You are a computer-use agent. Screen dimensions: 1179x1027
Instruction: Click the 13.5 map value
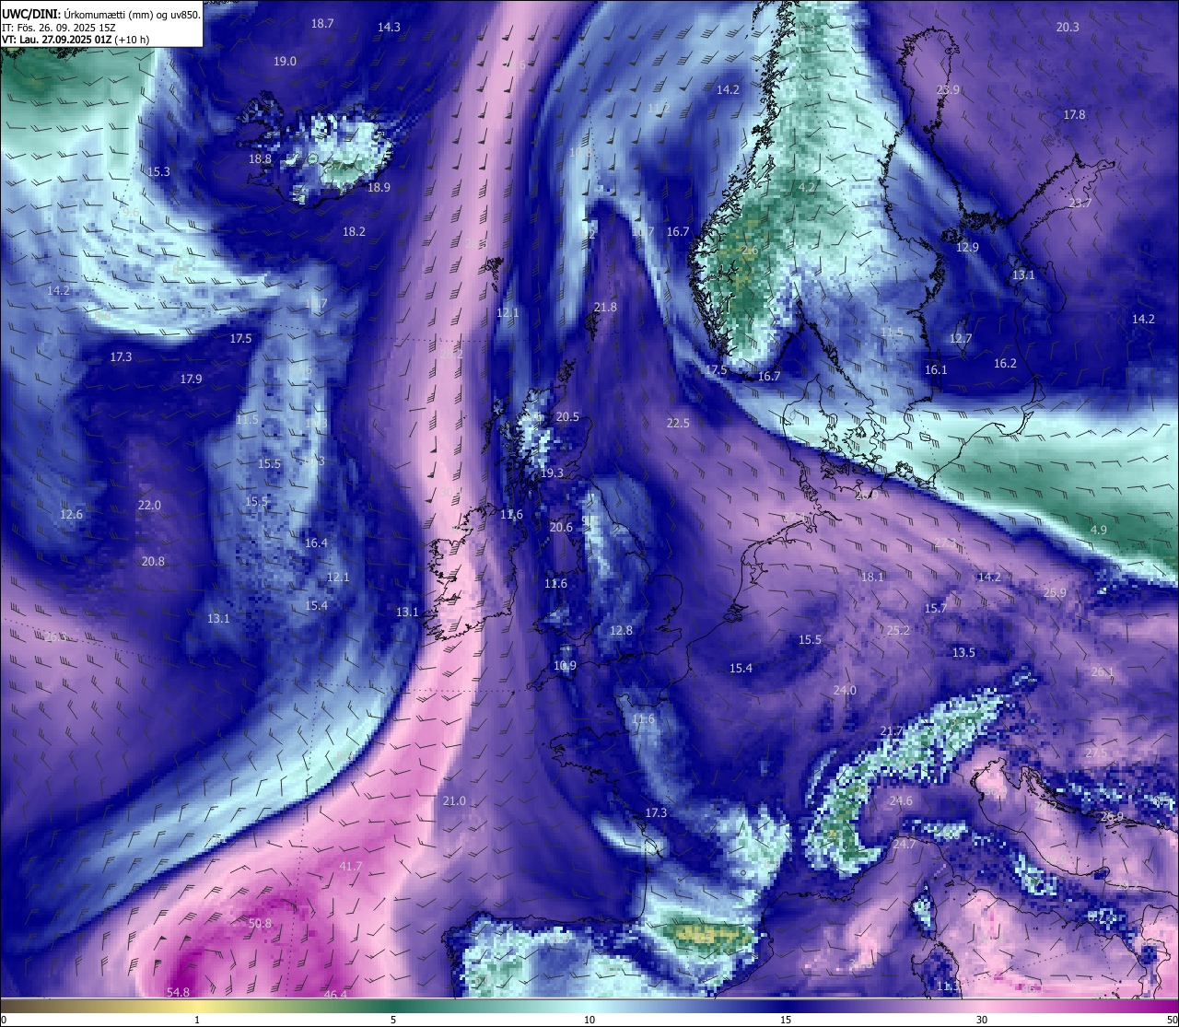point(963,653)
